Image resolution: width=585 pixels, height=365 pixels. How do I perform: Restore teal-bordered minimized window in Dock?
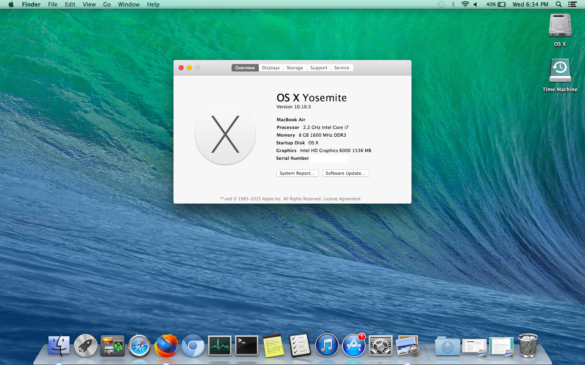[501, 347]
